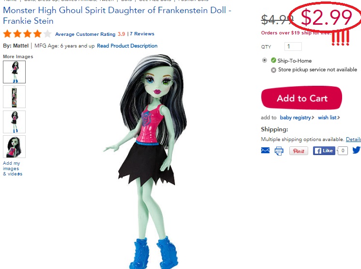Select the boxed doll packaging thumbnail

pos(14,97)
